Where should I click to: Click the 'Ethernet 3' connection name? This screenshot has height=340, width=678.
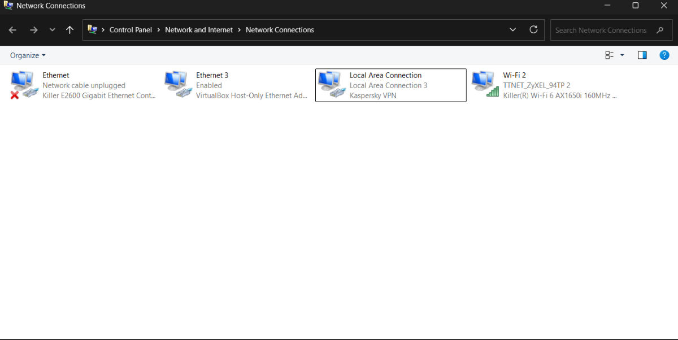pyautogui.click(x=212, y=75)
